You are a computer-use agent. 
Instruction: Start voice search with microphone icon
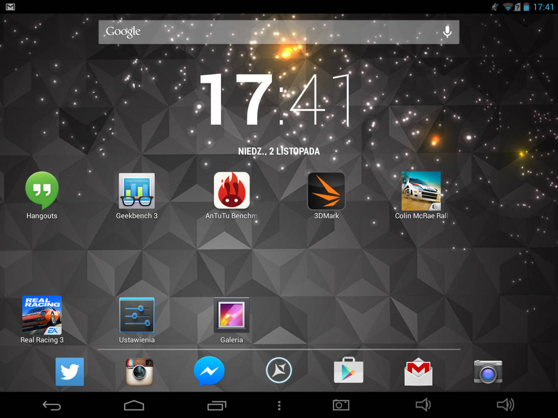(448, 32)
